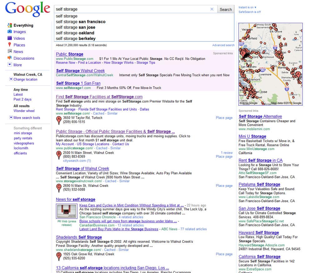
Task: Open the Places search category
Action: pyautogui.click(x=19, y=45)
